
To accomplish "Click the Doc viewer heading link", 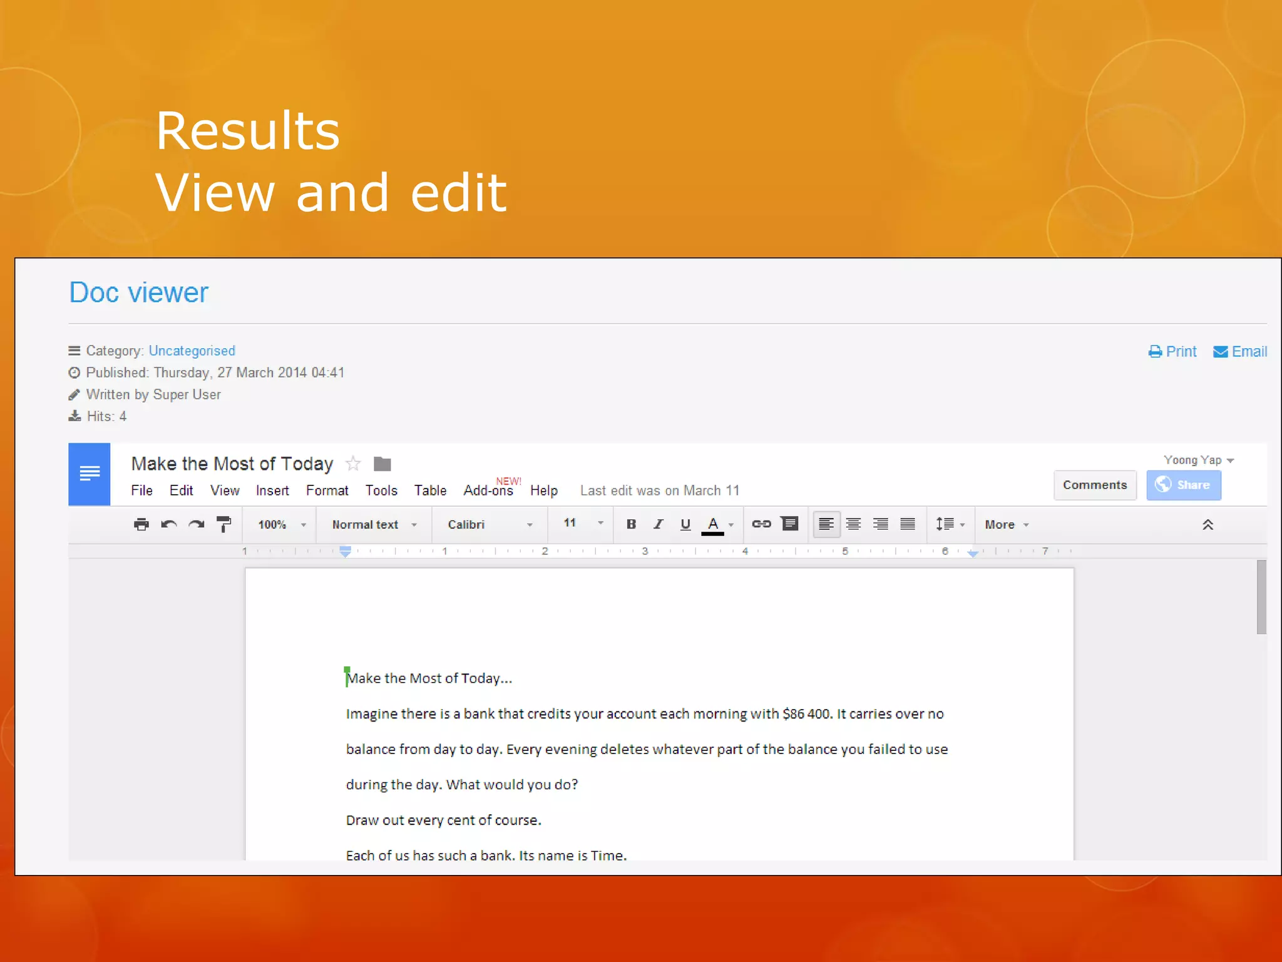I will [x=138, y=292].
